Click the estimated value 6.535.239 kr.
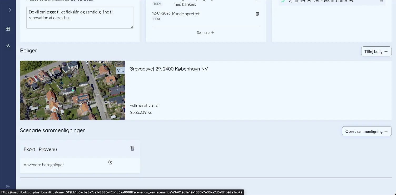 point(141,112)
